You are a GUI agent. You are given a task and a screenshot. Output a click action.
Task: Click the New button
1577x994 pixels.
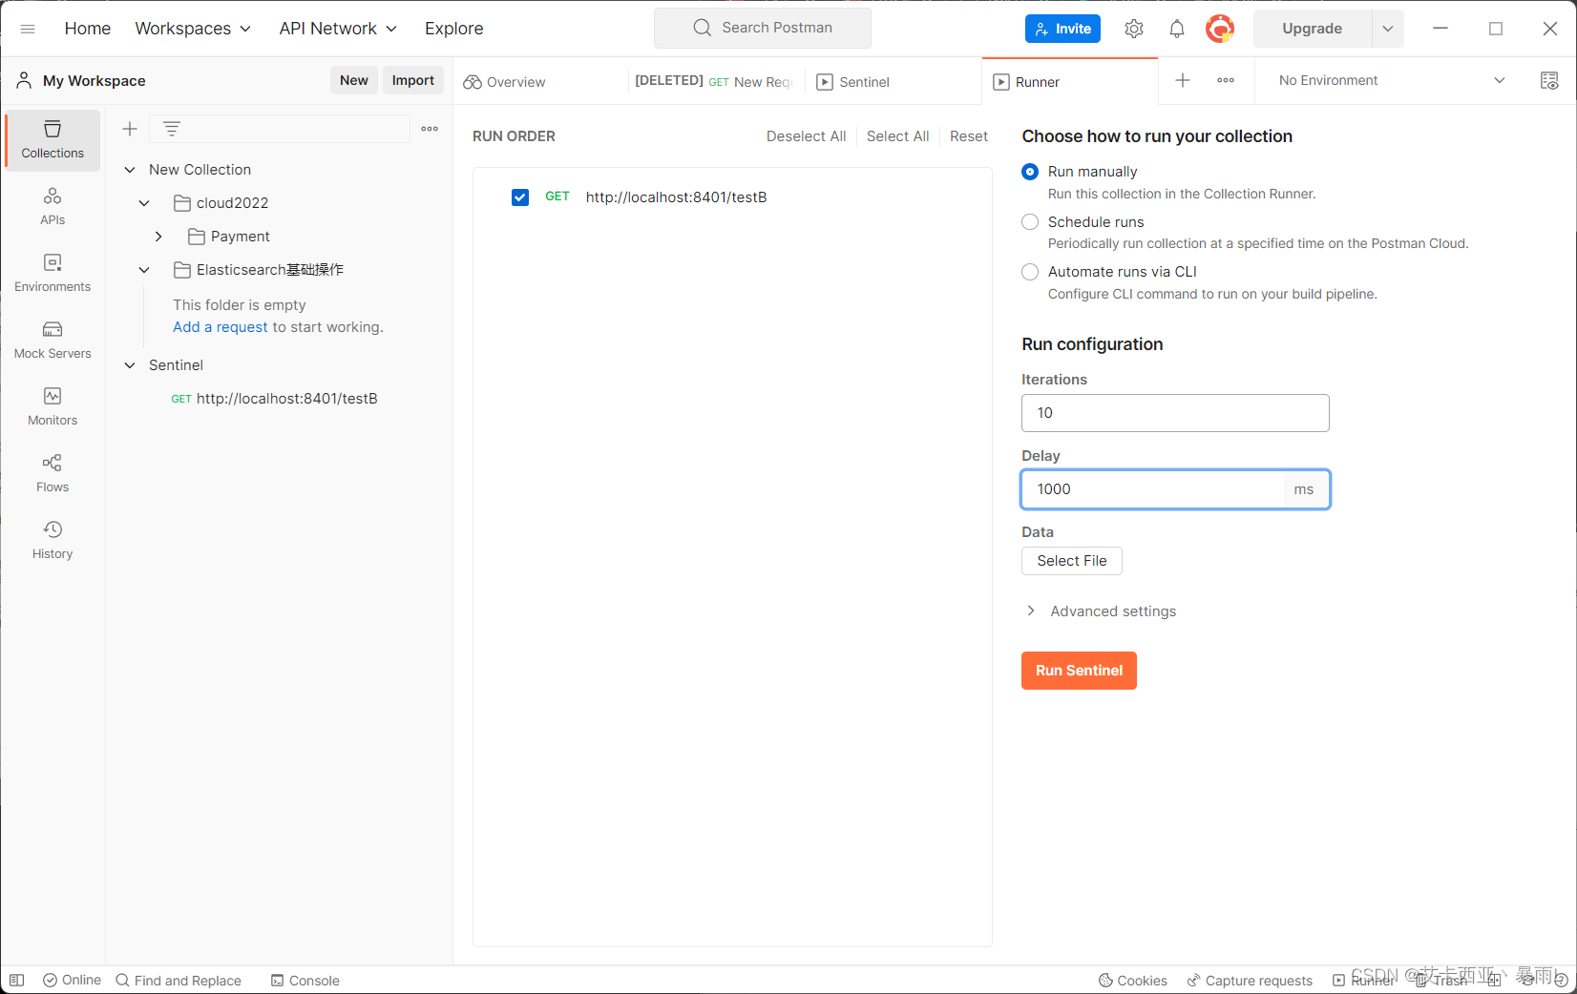point(354,80)
